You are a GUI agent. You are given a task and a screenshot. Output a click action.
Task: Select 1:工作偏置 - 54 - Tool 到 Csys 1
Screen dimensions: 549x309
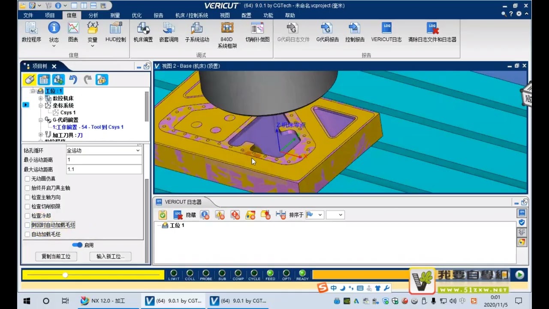(88, 127)
